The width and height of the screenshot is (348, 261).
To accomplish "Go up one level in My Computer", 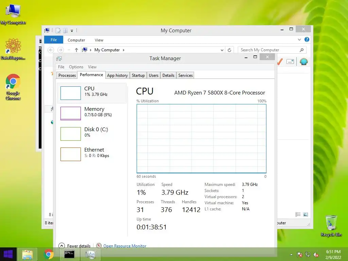I will pos(76,50).
